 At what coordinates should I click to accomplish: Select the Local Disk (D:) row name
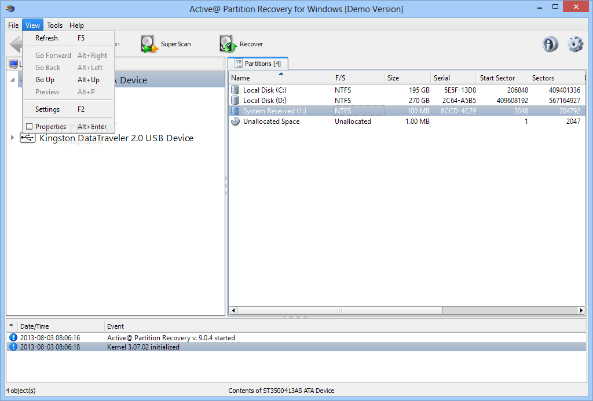[265, 101]
